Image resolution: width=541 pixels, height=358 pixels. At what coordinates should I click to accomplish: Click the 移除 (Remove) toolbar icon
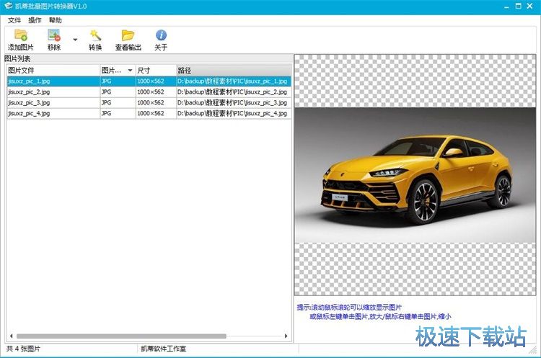click(x=54, y=35)
